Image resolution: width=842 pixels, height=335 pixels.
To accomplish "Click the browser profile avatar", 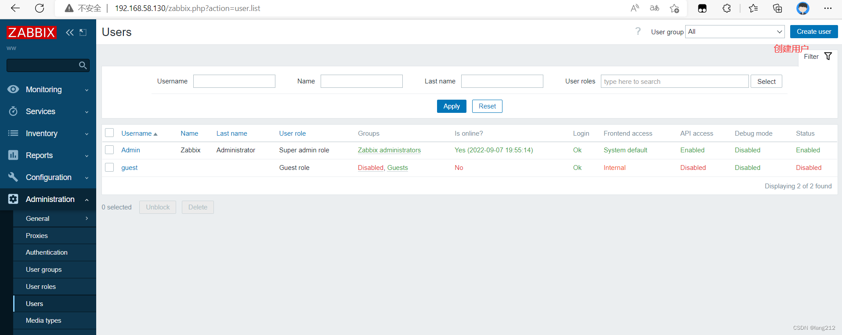I will (x=803, y=8).
